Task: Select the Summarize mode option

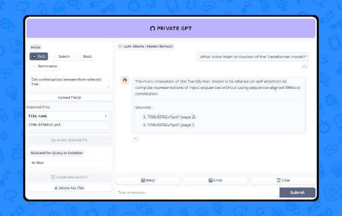Action: pos(34,66)
